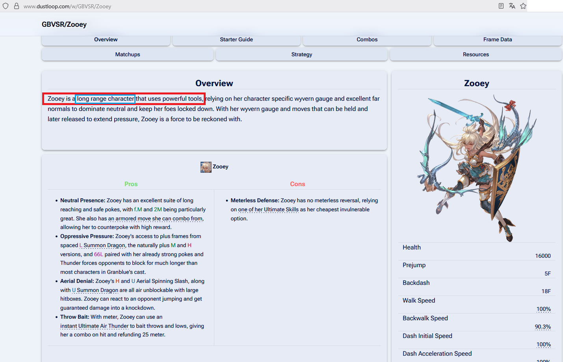Click Zooey's small portrait icon above Pros
Image resolution: width=563 pixels, height=362 pixels.
[206, 167]
